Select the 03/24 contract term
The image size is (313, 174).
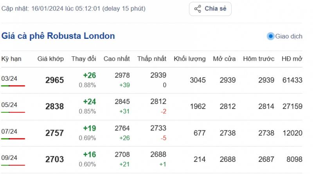[x=9, y=78]
